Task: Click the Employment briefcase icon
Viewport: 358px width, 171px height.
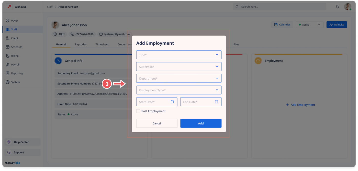Action: tap(258, 61)
